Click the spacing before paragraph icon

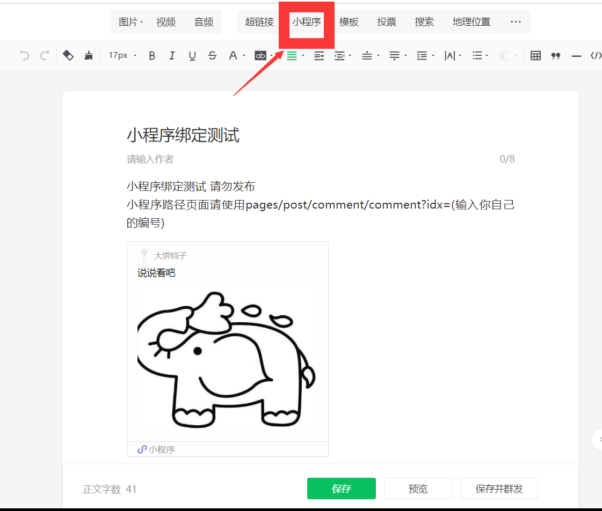(367, 56)
